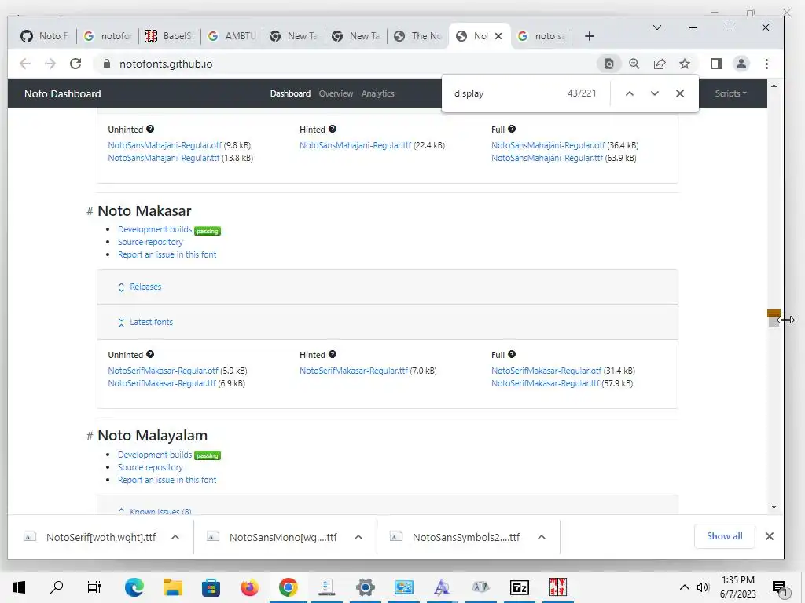Click scrollbar up arrow
805x603 pixels.
coord(774,86)
